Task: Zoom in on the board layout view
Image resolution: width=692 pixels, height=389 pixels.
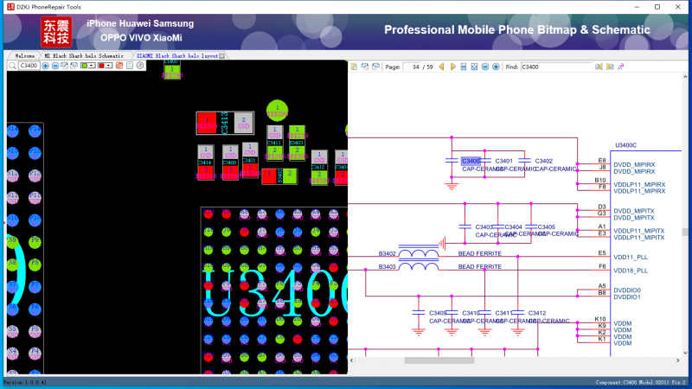Action: [44, 66]
